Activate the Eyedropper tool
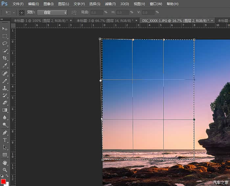Screen dimensions: 230x186 [5, 66]
